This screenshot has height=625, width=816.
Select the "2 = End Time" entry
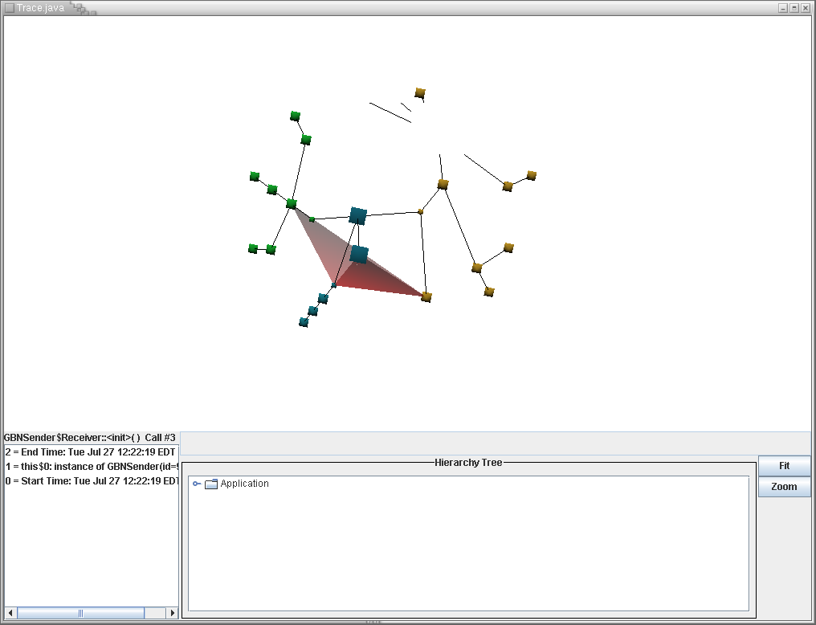click(90, 452)
